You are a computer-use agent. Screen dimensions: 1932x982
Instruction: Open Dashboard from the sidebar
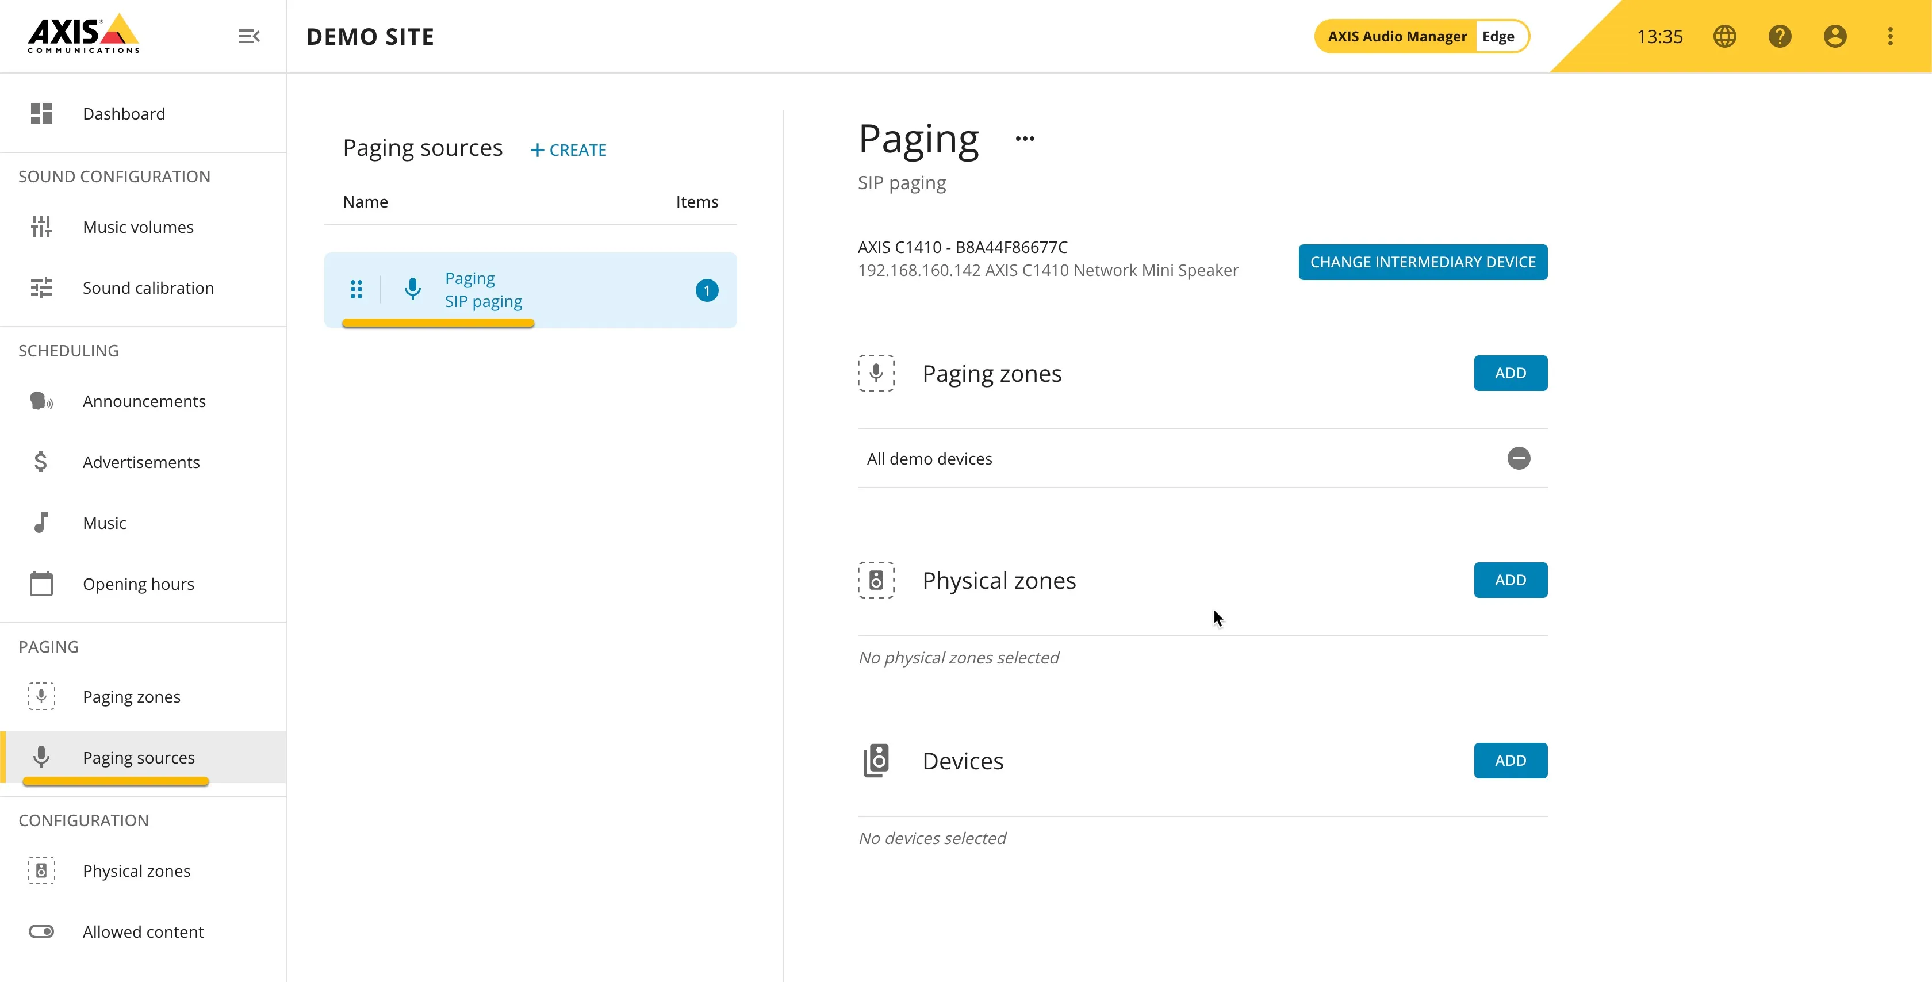point(143,113)
